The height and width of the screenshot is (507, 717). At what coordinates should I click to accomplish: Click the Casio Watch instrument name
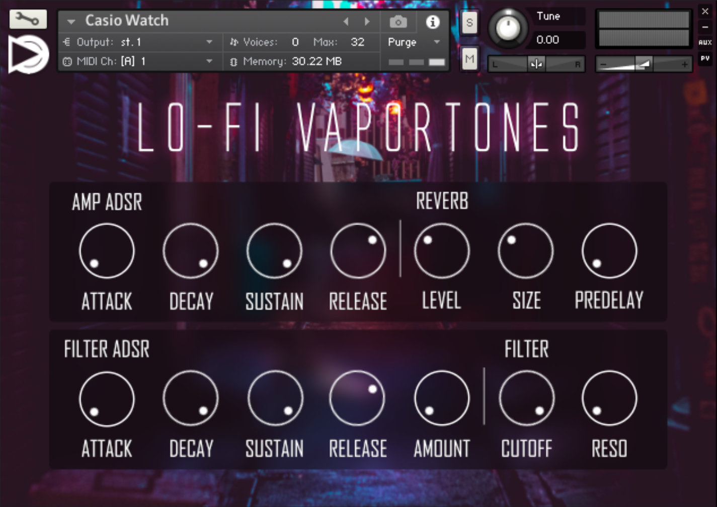tap(127, 21)
